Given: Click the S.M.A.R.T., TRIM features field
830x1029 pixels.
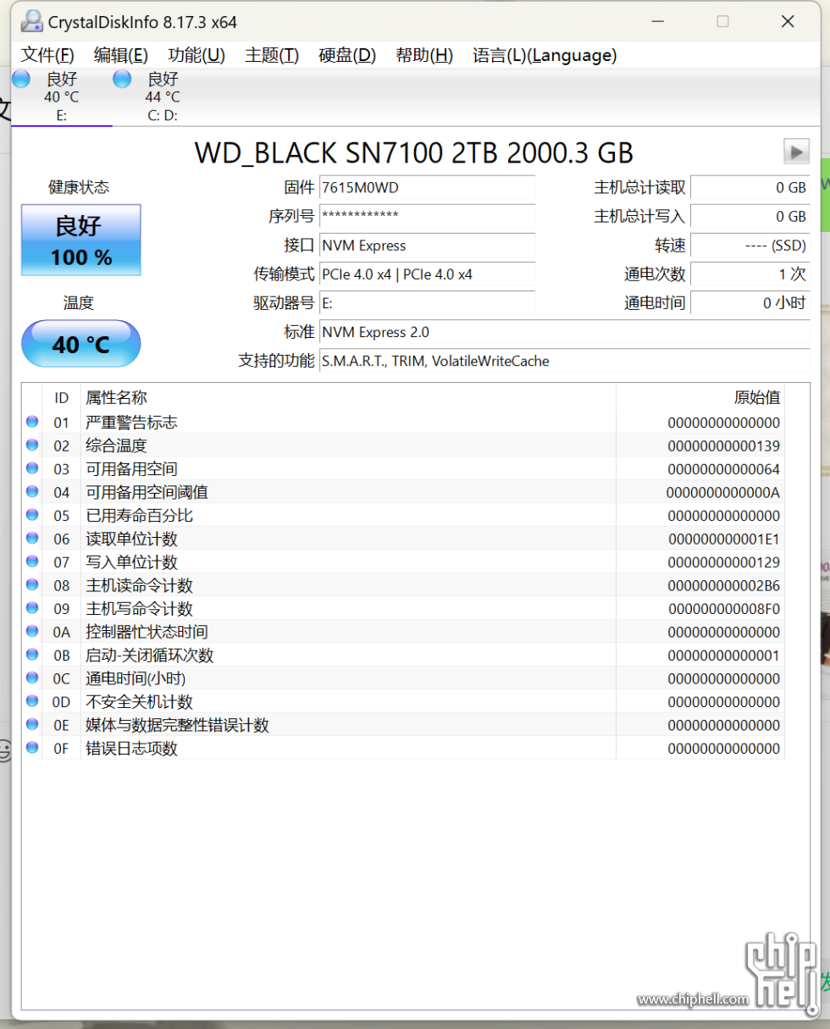Looking at the screenshot, I should tap(565, 361).
